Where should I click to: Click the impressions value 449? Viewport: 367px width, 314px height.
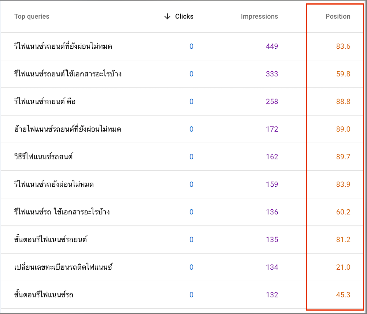(272, 46)
